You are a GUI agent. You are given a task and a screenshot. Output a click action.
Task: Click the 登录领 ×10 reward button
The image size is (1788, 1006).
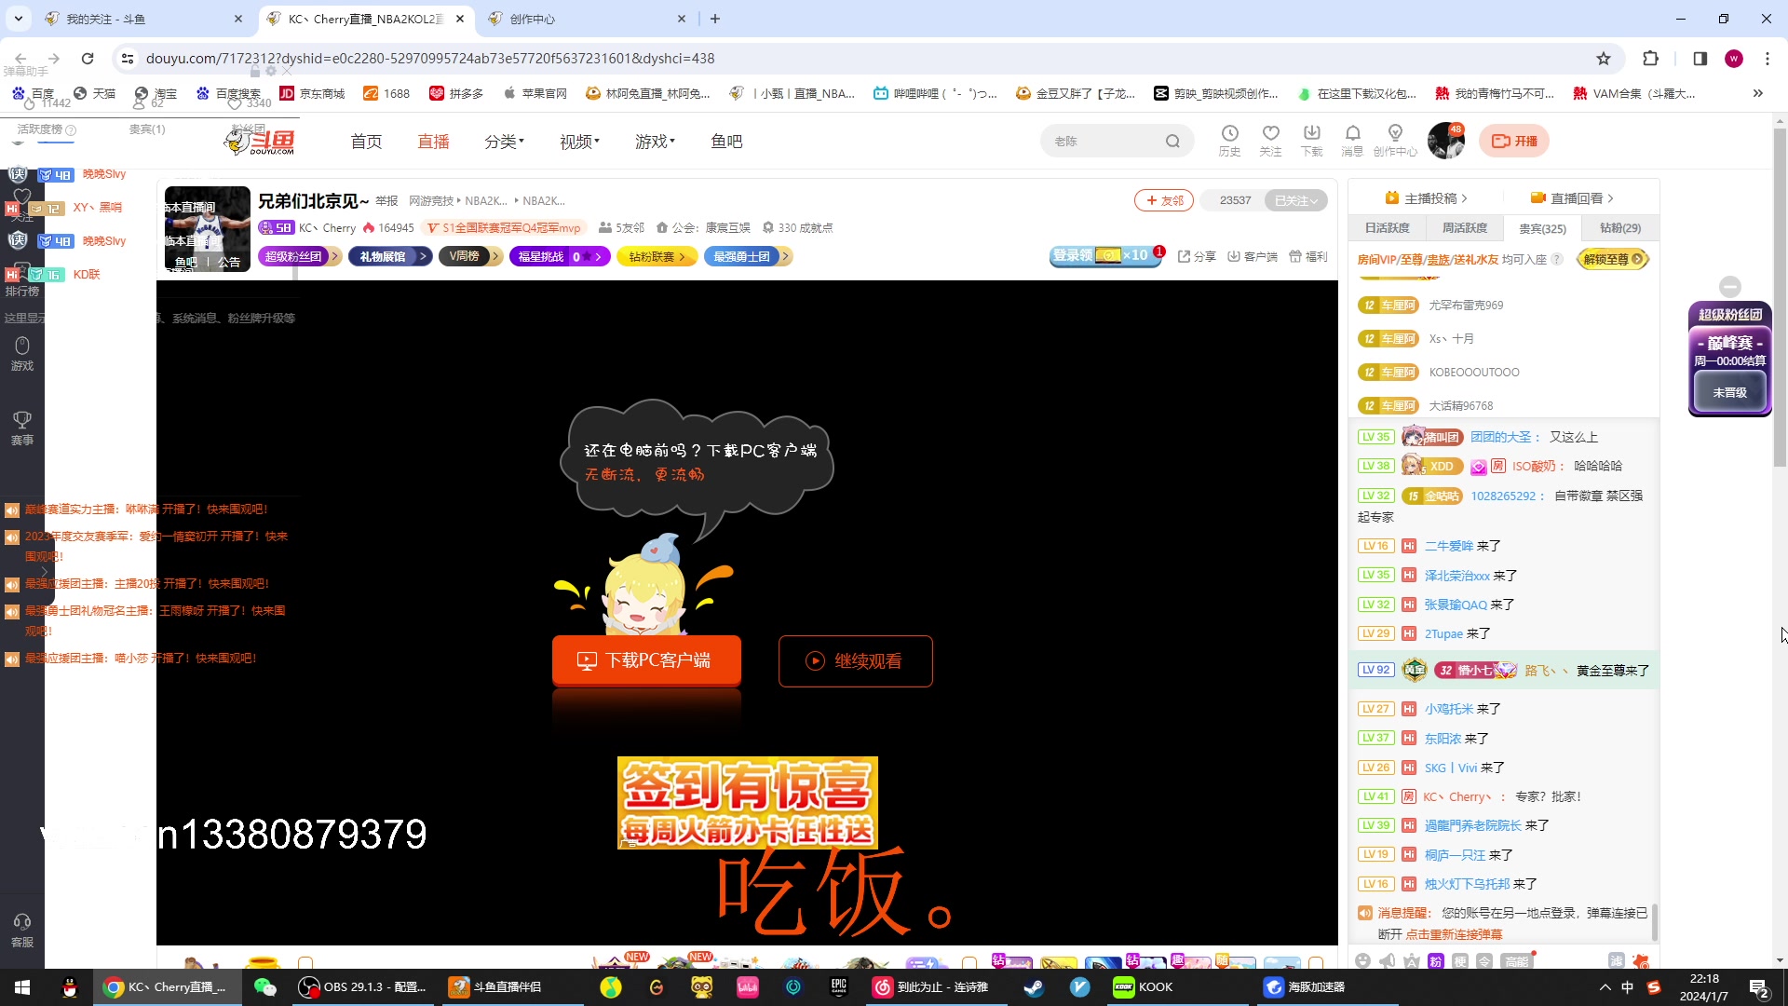[x=1105, y=255]
